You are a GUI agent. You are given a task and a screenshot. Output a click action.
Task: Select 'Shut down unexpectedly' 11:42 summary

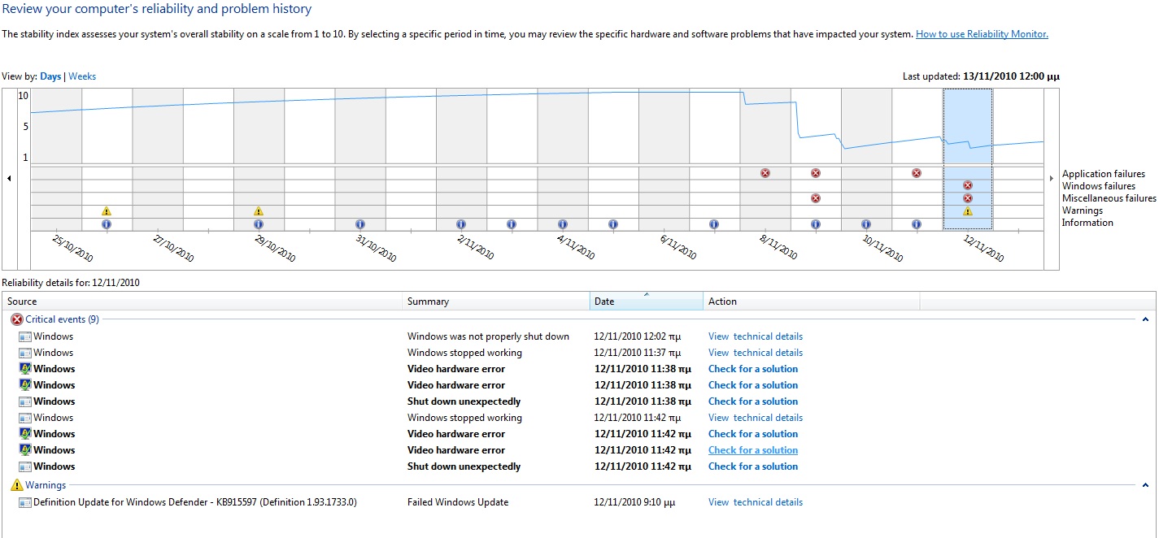coord(464,466)
